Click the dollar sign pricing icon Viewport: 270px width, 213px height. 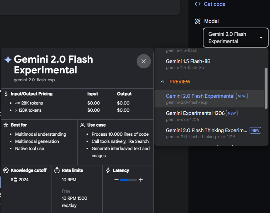tap(6, 94)
